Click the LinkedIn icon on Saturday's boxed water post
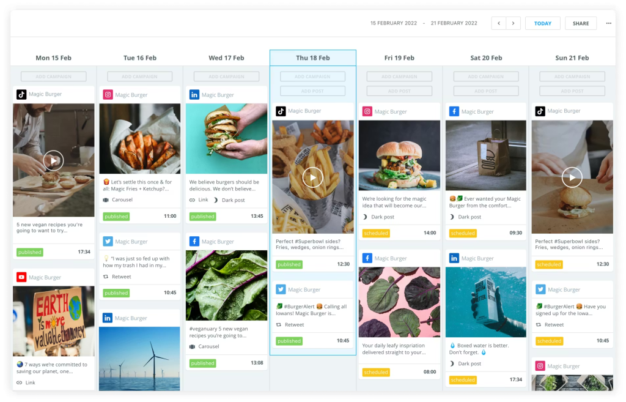The width and height of the screenshot is (626, 402). [454, 258]
